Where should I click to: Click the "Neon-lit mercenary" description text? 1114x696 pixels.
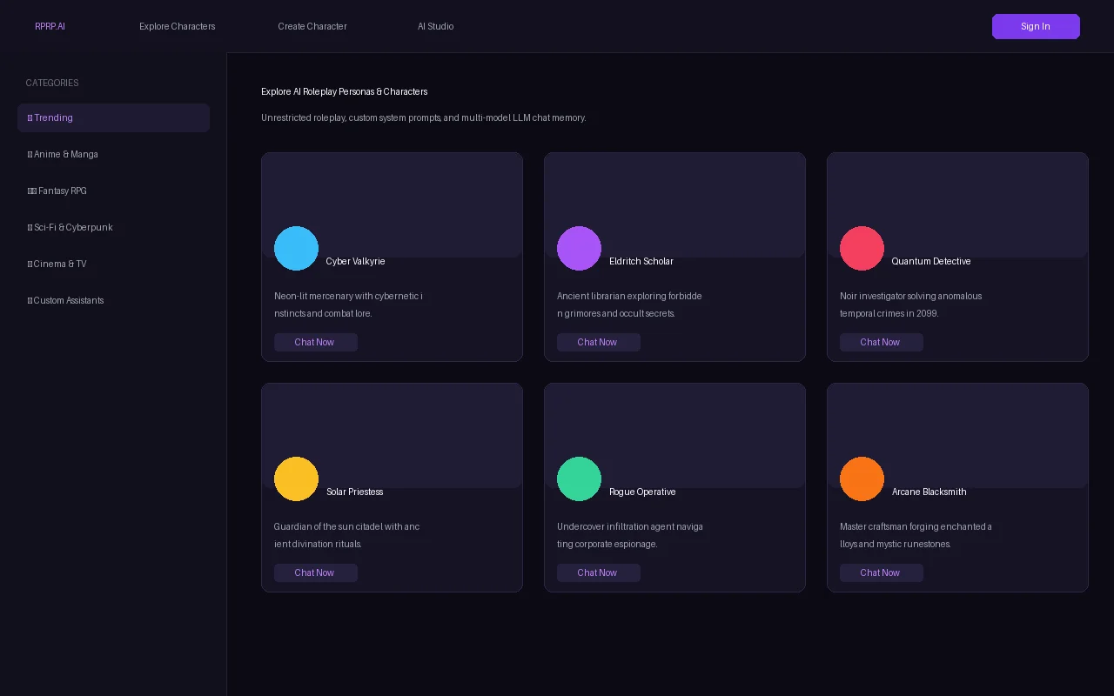pyautogui.click(x=348, y=304)
